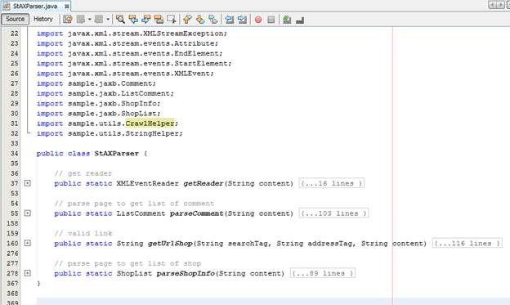Open the Back navigation dropdown arrow
The width and height of the screenshot is (510, 305).
coord(89,20)
